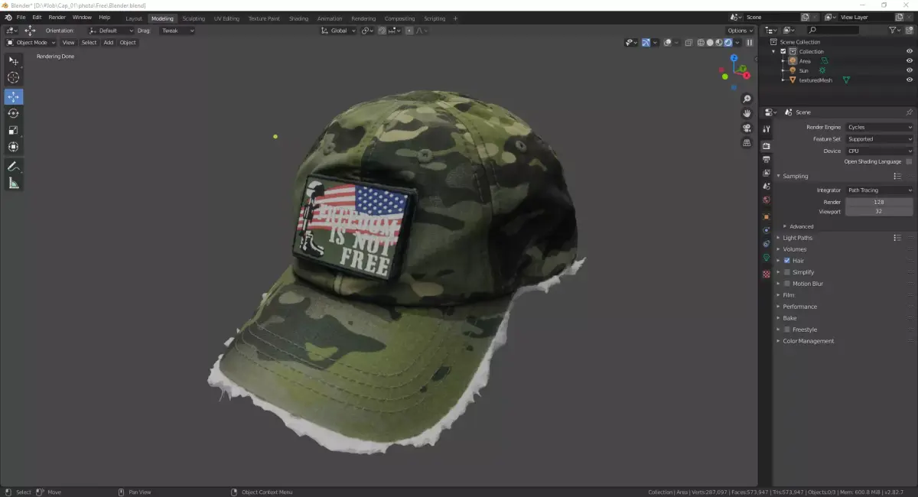Click Sampling presets list icon
Image resolution: width=918 pixels, height=497 pixels.
click(x=897, y=176)
